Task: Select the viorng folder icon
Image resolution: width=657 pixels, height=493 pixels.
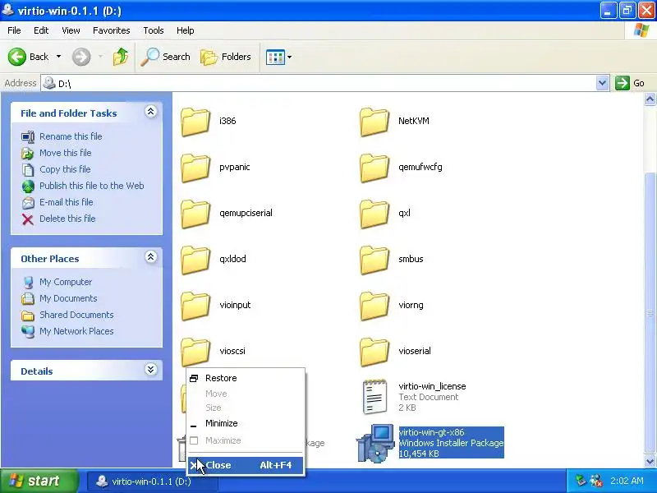Action: (x=374, y=306)
